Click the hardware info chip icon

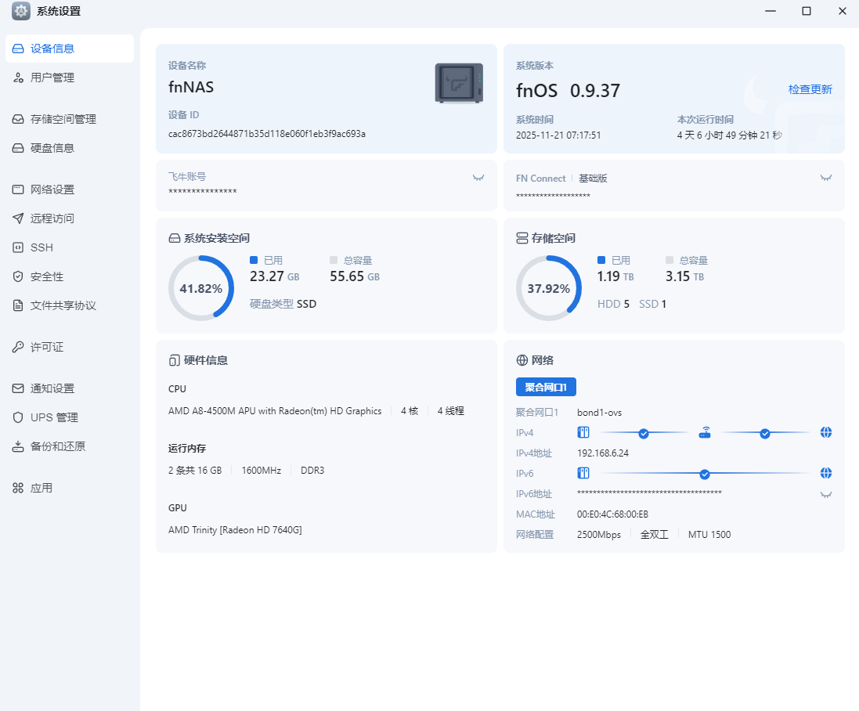point(174,360)
